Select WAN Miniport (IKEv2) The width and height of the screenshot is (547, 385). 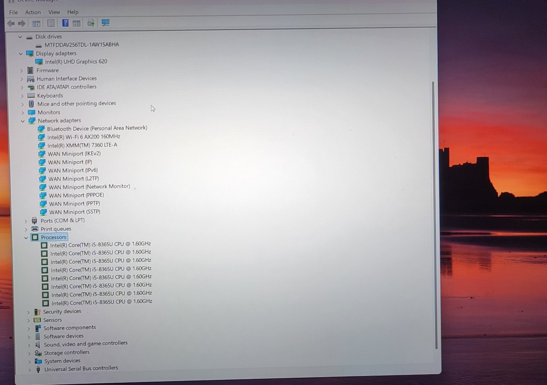(x=74, y=154)
